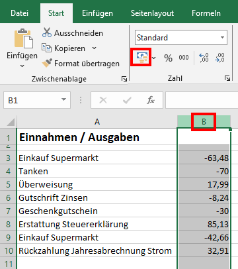
Task: Open the Zwischenablage dialog launcher
Action: (124, 79)
